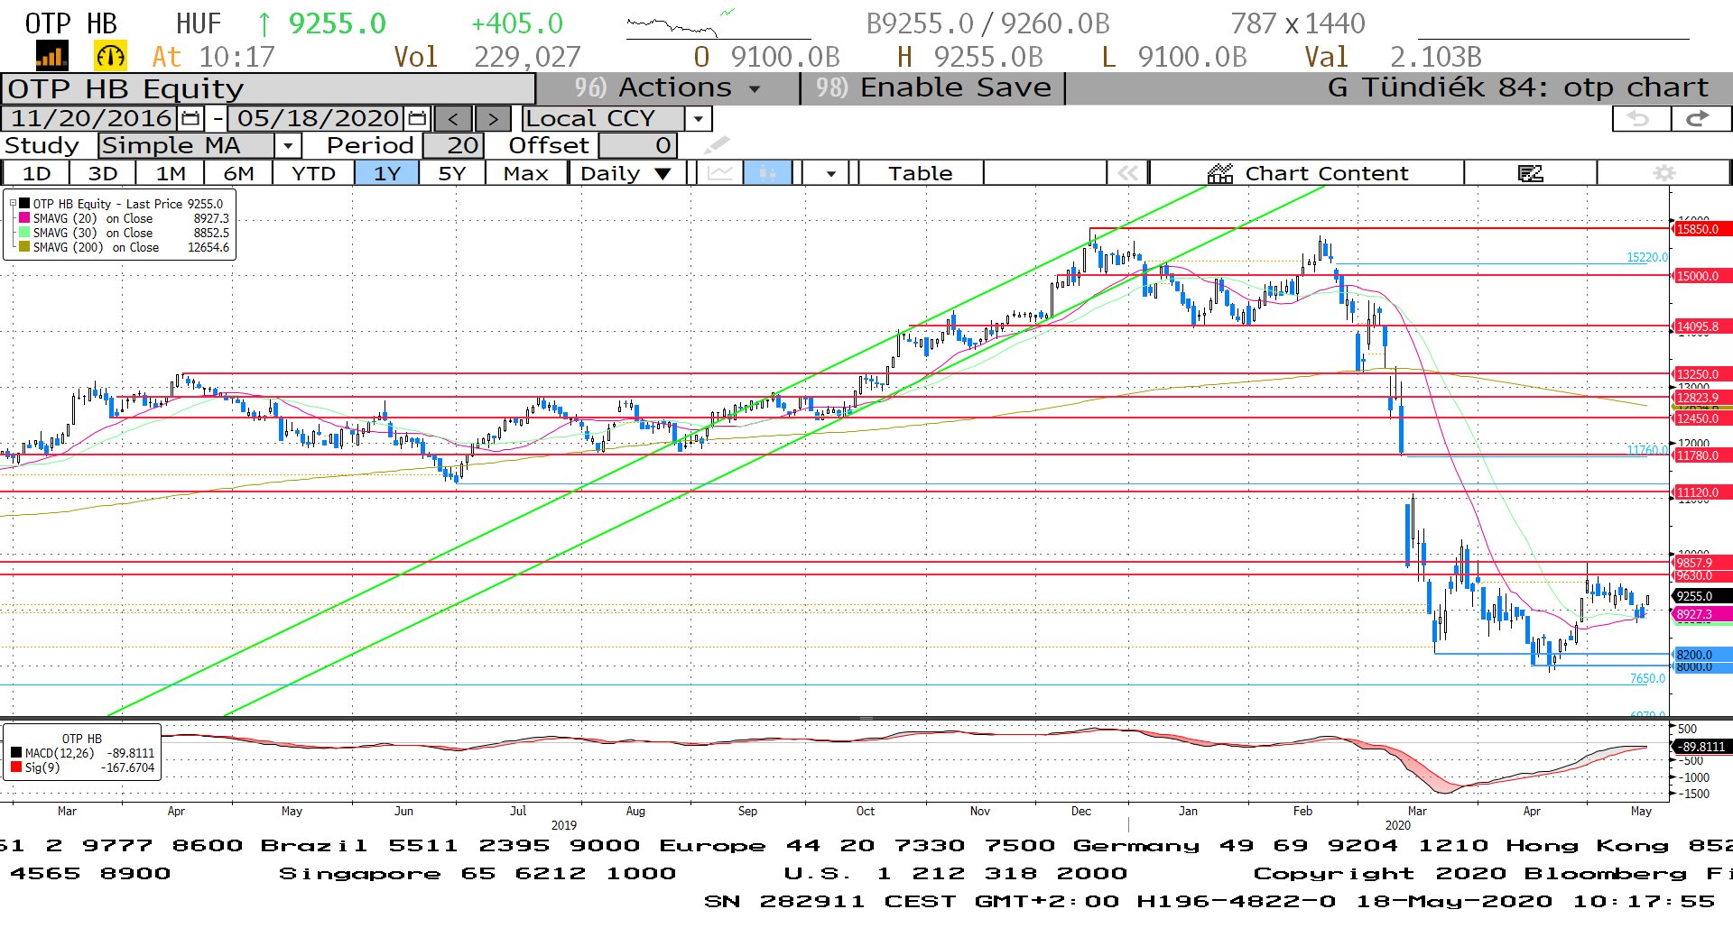Click the undo arrow button
This screenshot has height=937, width=1733.
[x=1640, y=118]
